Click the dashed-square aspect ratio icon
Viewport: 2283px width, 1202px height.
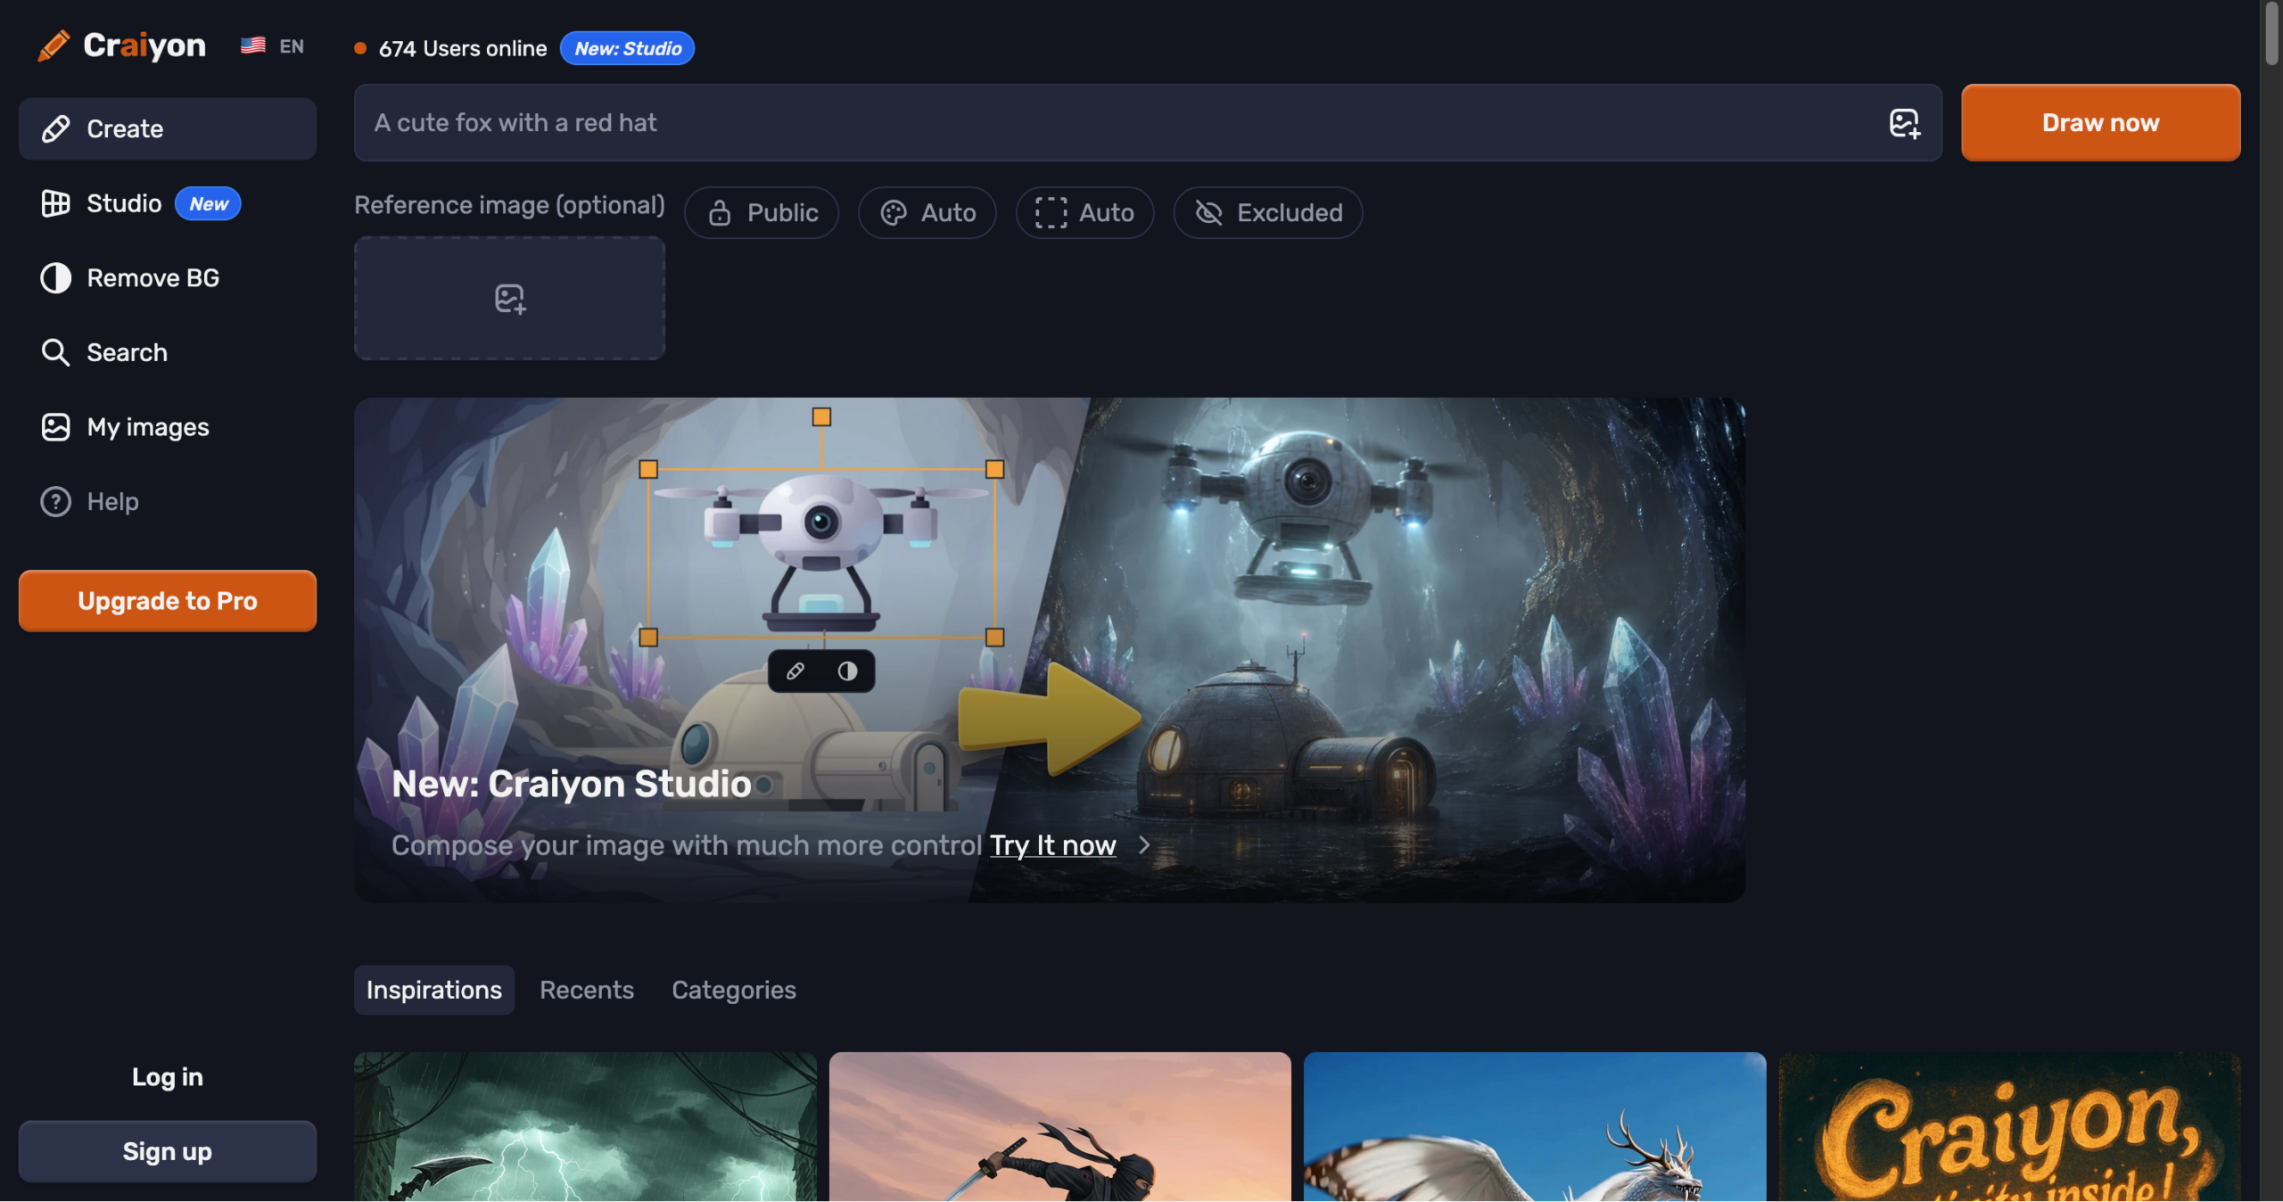(1051, 213)
